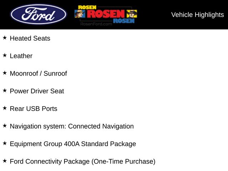Select Equipment Group 400A Standard Package text
The width and height of the screenshot is (228, 171).
pyautogui.click(x=73, y=144)
